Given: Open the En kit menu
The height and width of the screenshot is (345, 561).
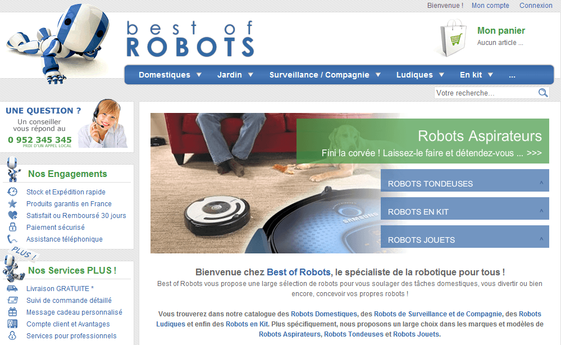Looking at the screenshot, I should tap(471, 75).
